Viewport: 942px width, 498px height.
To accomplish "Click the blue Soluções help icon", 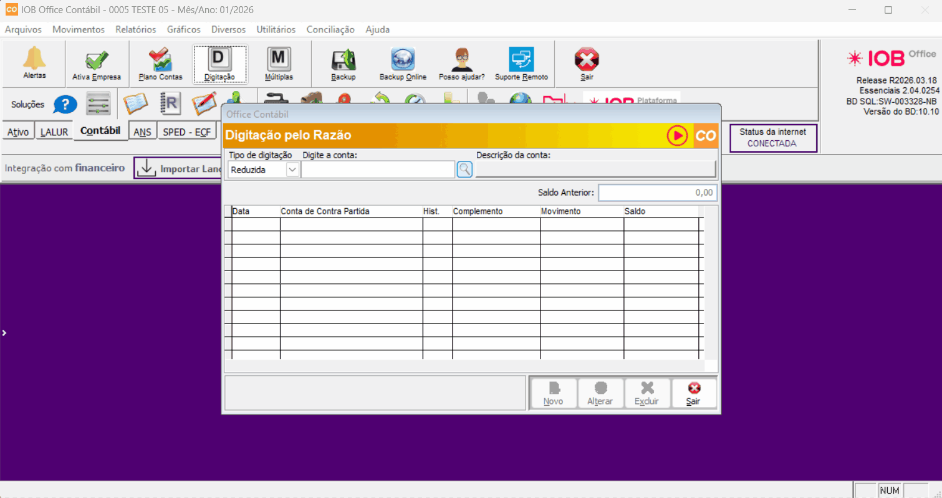I will (65, 105).
